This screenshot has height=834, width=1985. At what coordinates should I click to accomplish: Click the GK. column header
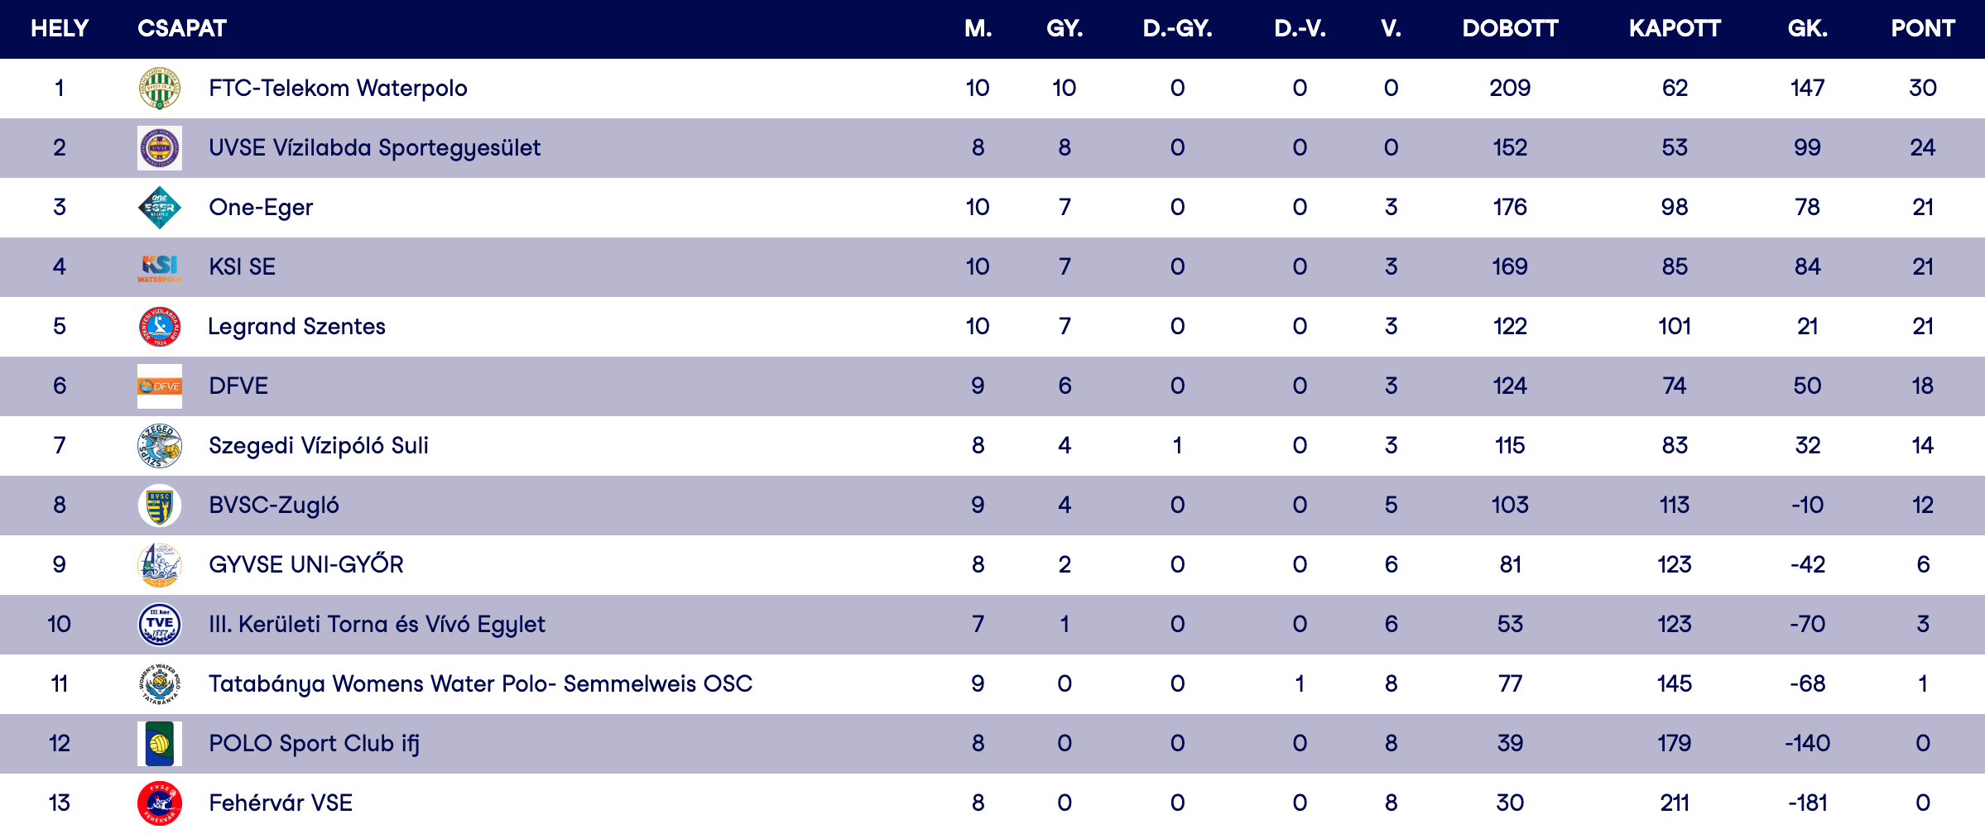pos(1807,29)
